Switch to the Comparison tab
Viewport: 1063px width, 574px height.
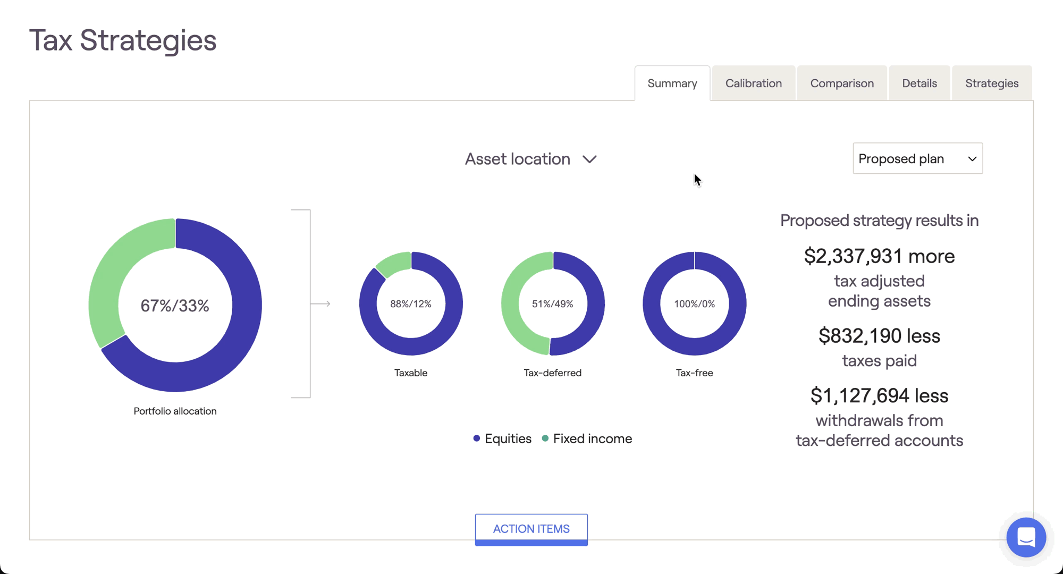[x=842, y=83]
